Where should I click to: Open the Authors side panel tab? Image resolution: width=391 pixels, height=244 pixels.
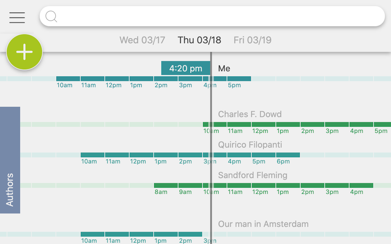pos(10,160)
